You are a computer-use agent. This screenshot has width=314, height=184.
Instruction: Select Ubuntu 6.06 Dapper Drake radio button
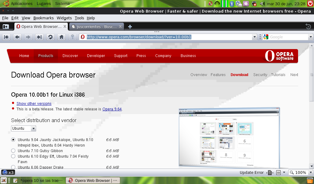(13, 167)
